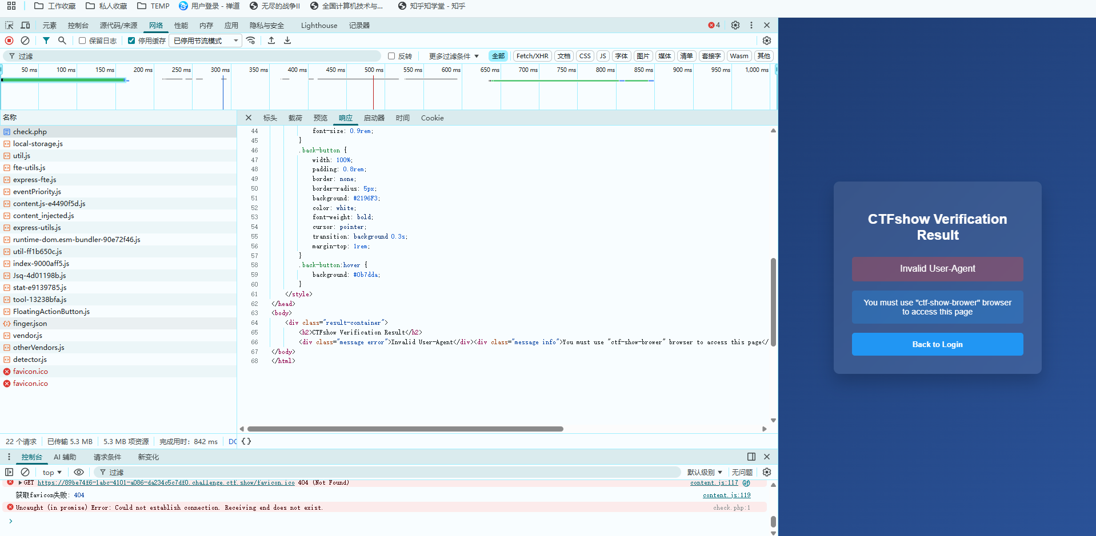This screenshot has height=536, width=1096.
Task: Open content.js:119 source link
Action: 726,495
